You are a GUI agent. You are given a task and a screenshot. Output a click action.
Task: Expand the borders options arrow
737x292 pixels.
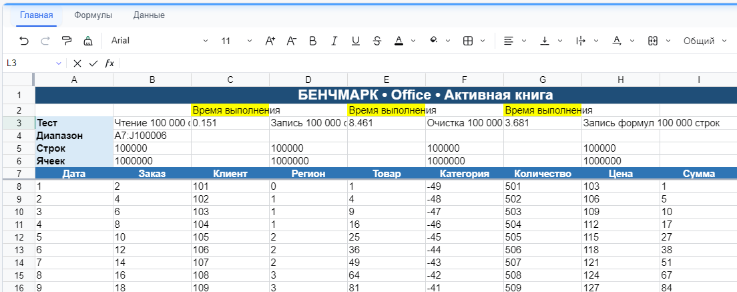pyautogui.click(x=482, y=41)
